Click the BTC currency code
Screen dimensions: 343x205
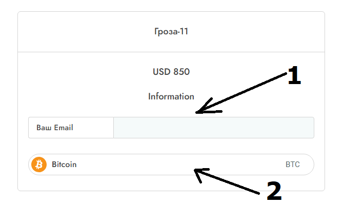pos(292,165)
